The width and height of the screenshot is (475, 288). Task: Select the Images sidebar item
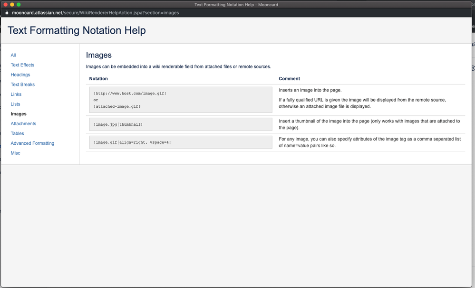tap(19, 114)
